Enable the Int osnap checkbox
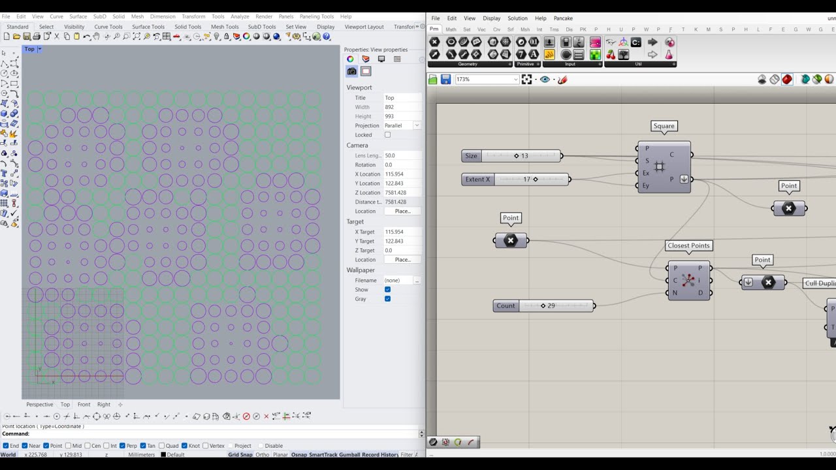836x470 pixels. pyautogui.click(x=106, y=446)
